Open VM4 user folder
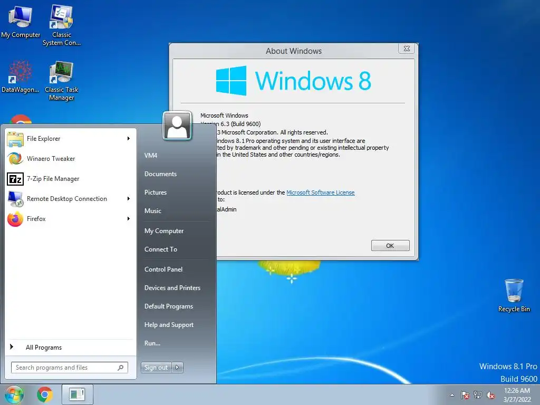540x405 pixels. click(151, 156)
